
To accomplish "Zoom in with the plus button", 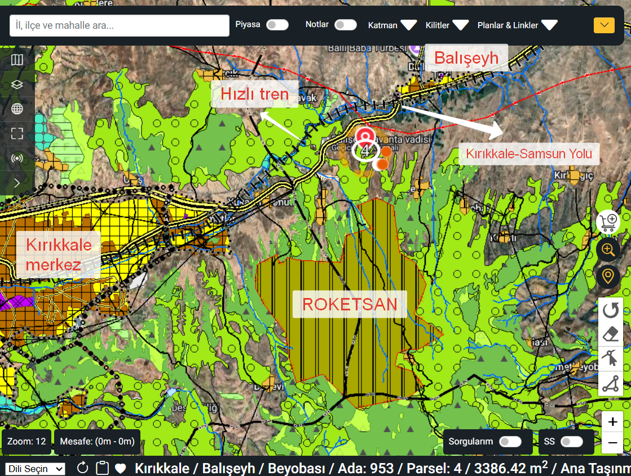I will (x=612, y=422).
